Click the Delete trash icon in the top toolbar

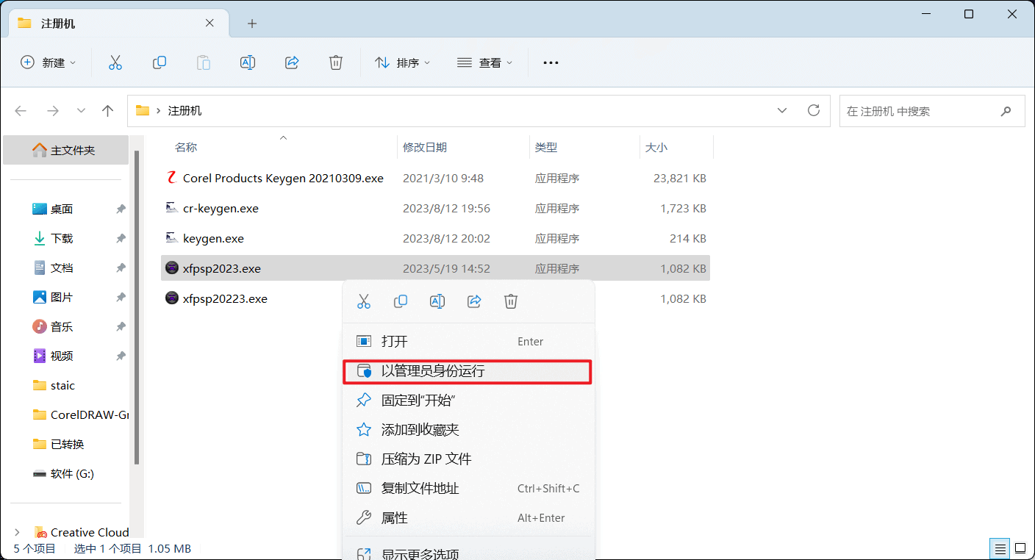pyautogui.click(x=336, y=62)
